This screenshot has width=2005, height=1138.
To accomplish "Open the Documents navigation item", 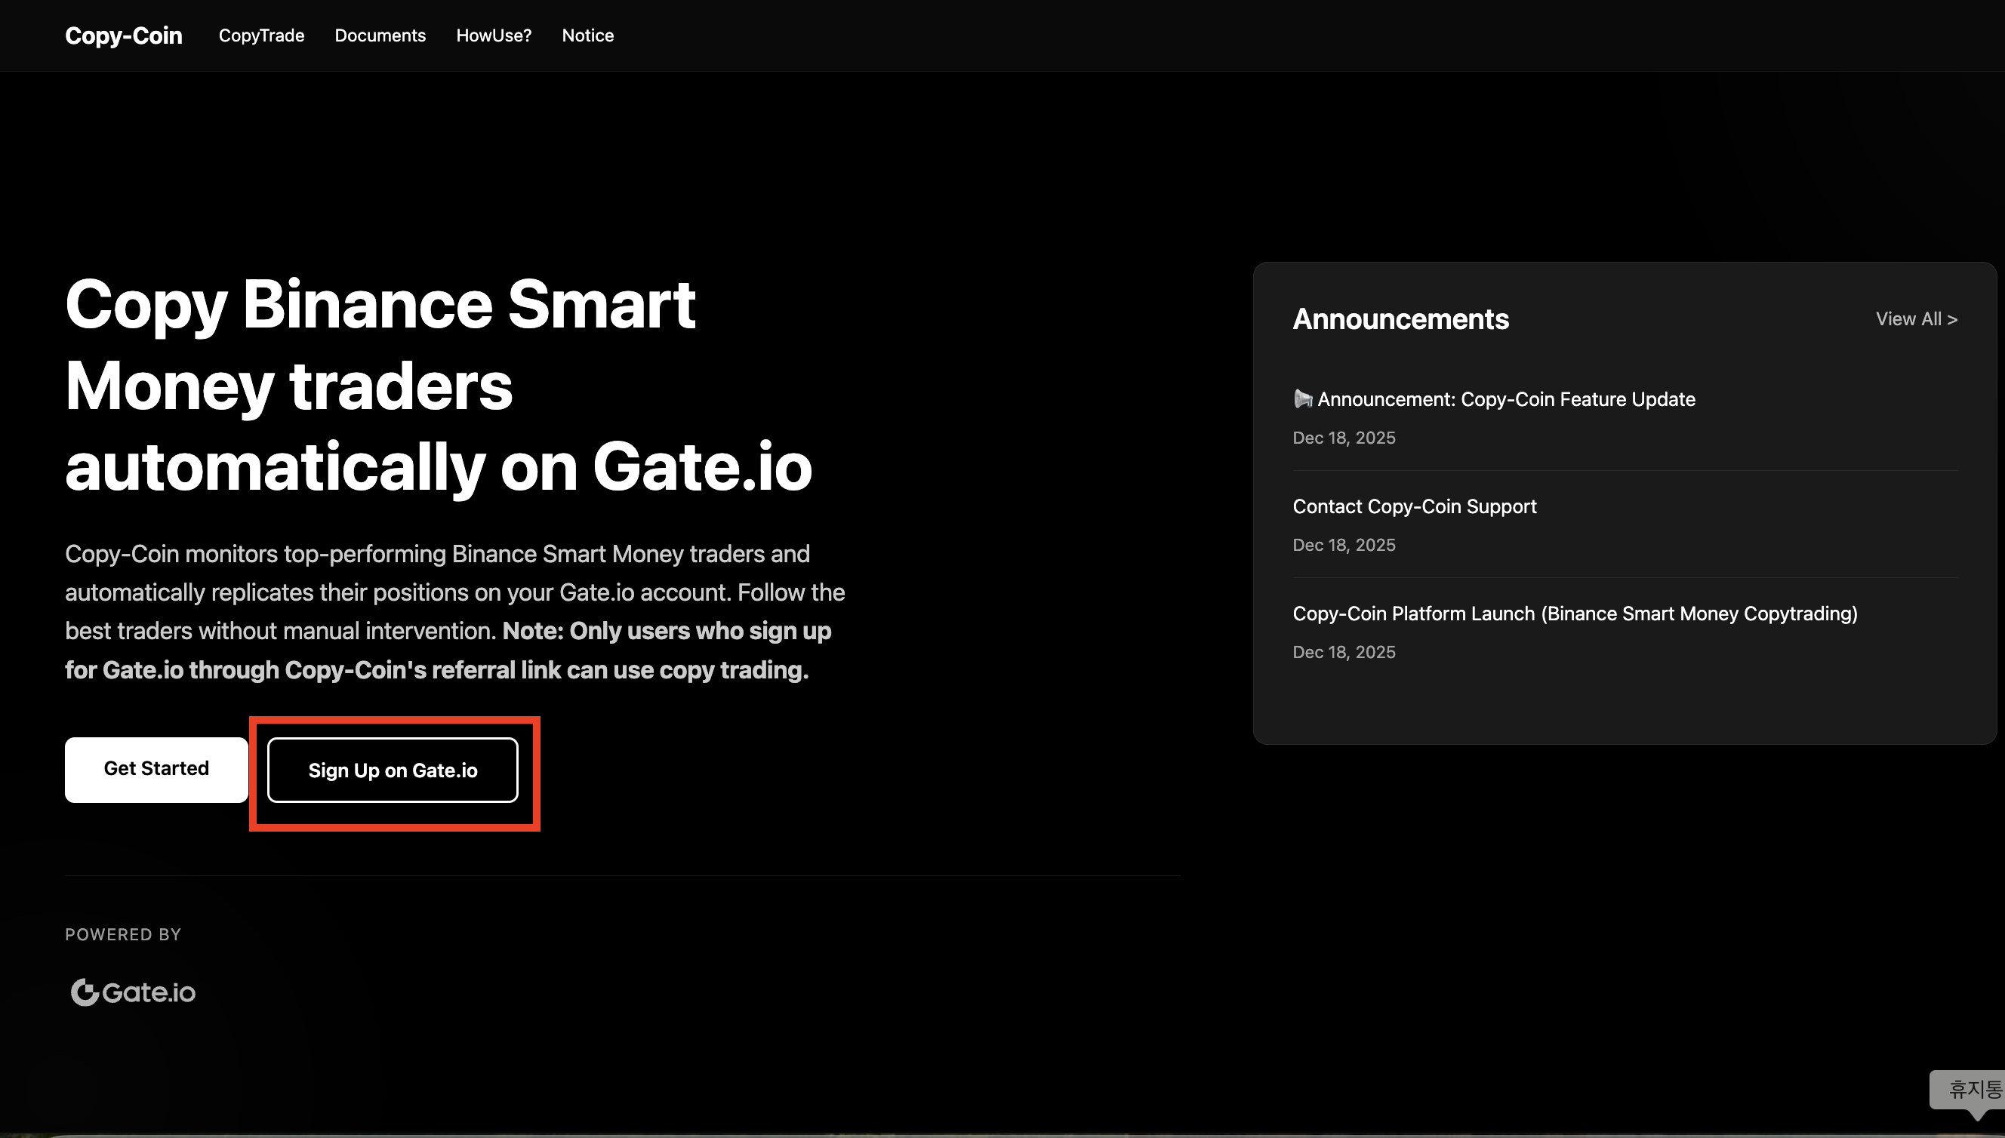I will point(380,35).
